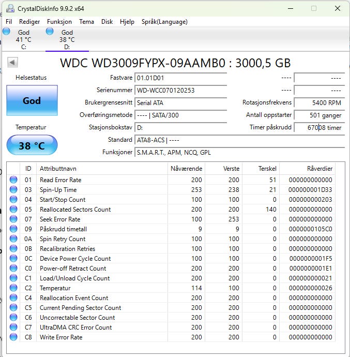350x357 pixels.
Task: Click status orb for Seek Error Rate
Action: coord(13,219)
